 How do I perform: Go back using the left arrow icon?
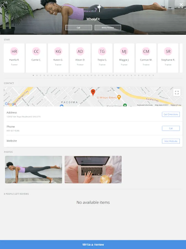click(3, 5)
